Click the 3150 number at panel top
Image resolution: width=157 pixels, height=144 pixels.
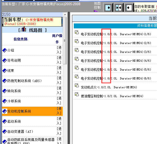[6, 15]
